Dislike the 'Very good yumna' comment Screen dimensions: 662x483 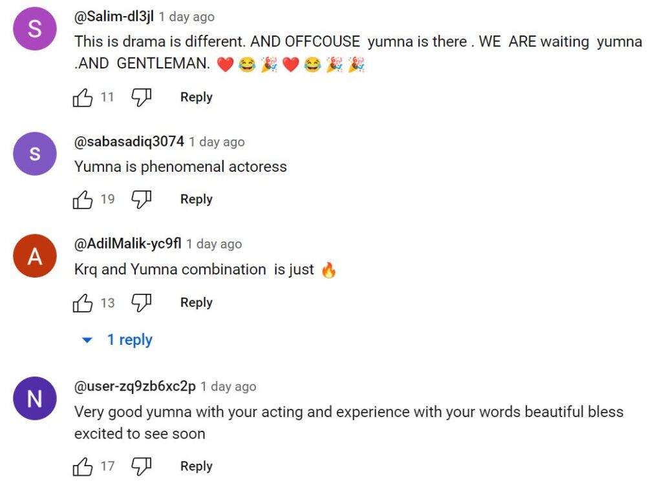141,466
